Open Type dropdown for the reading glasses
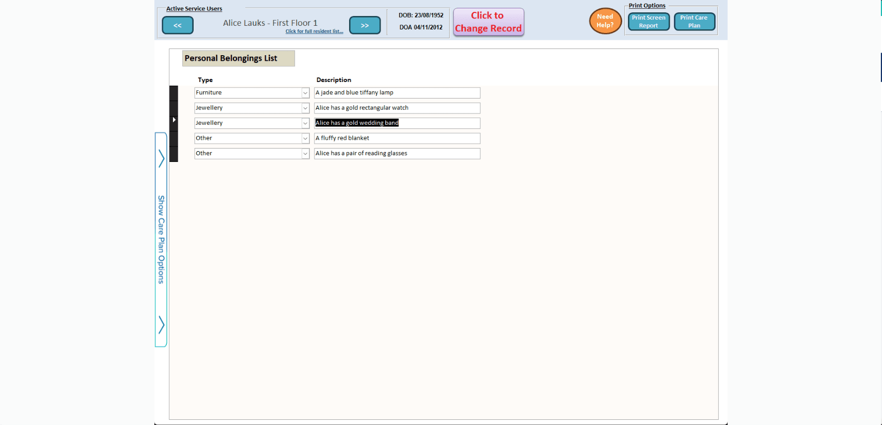882x425 pixels. 305,154
